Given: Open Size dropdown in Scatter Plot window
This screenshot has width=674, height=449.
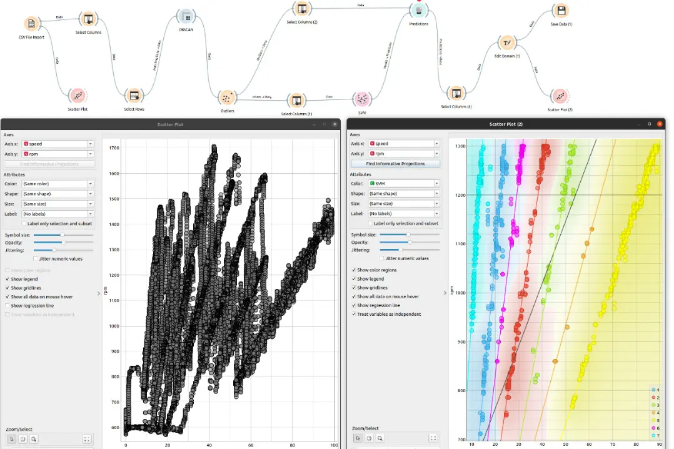Looking at the screenshot, I should click(x=58, y=204).
